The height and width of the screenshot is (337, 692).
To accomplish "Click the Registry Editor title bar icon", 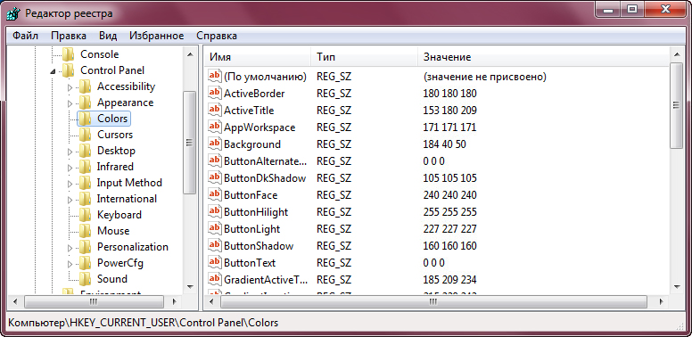I will [x=13, y=13].
